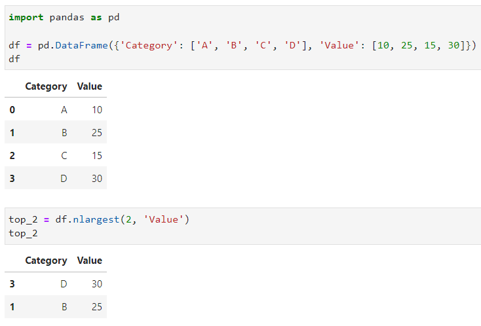481x326 pixels.
Task: Click the df.nlargest code line
Action: click(98, 219)
